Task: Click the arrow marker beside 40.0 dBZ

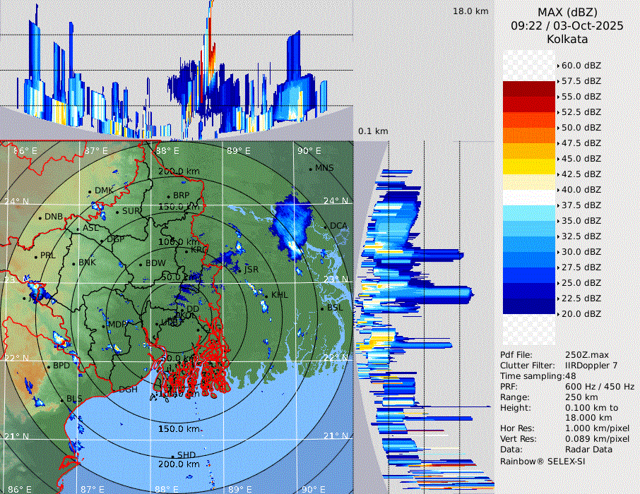Action: pyautogui.click(x=558, y=190)
